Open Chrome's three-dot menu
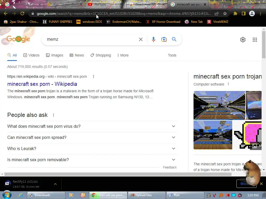The image size is (266, 199). 260,13
